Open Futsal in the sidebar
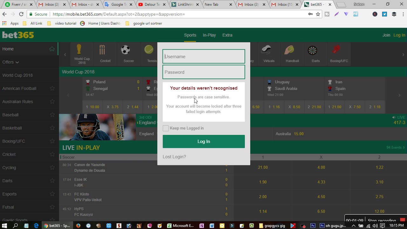The height and width of the screenshot is (229, 407). pos(8,207)
